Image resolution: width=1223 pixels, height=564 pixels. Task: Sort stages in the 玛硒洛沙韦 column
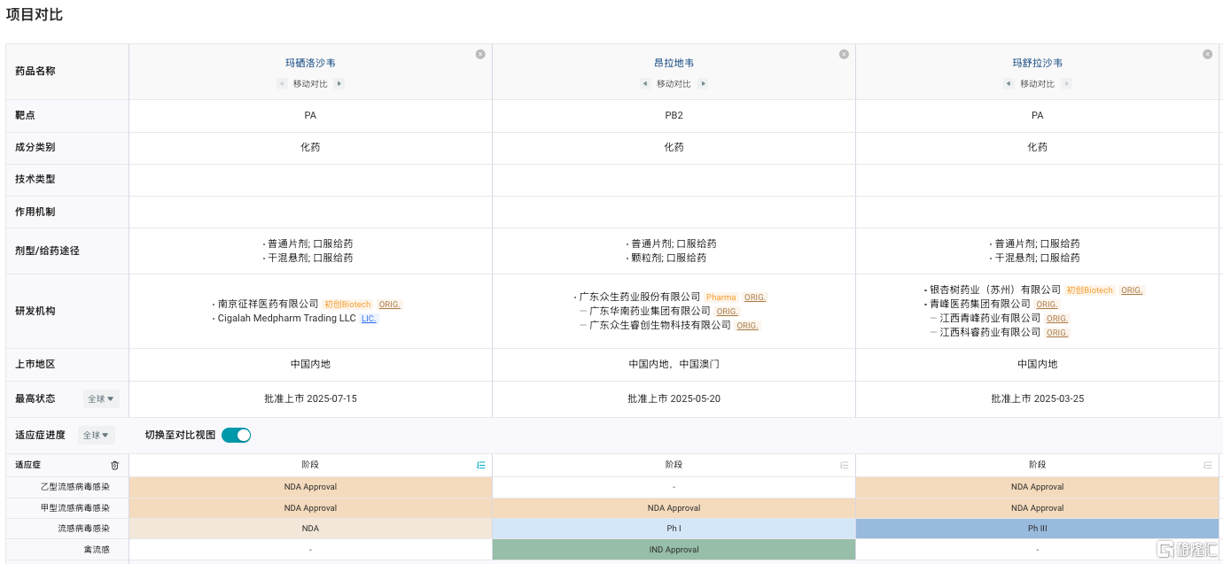(x=480, y=465)
